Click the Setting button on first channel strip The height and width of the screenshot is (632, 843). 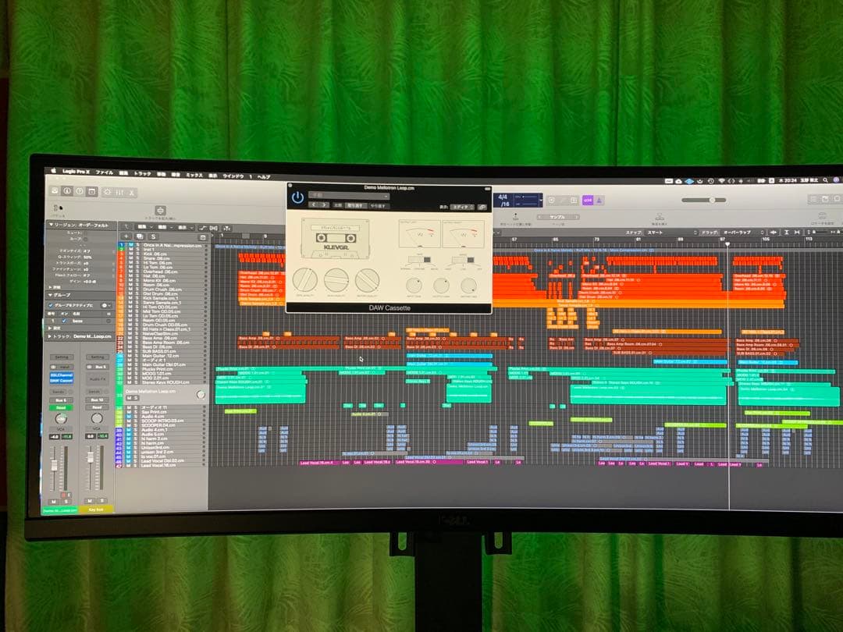[x=60, y=357]
